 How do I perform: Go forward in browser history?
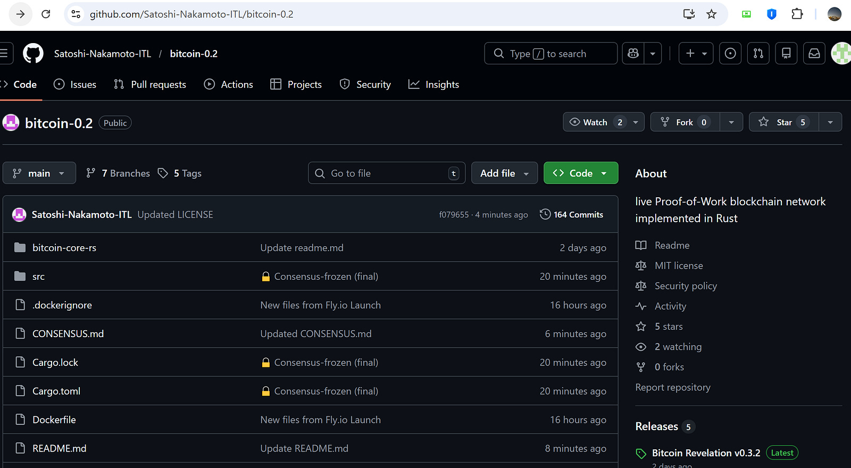click(x=20, y=14)
